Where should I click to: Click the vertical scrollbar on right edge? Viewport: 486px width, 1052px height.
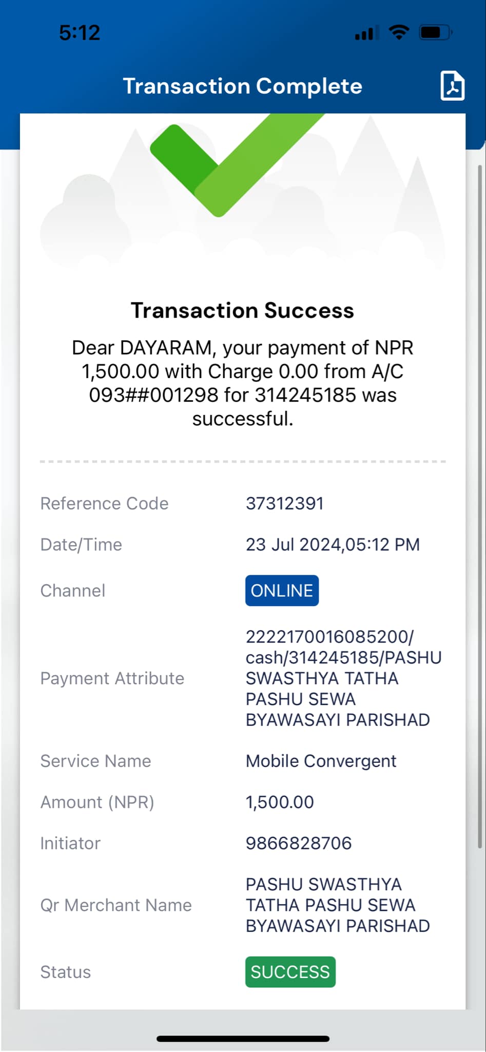coord(480,506)
